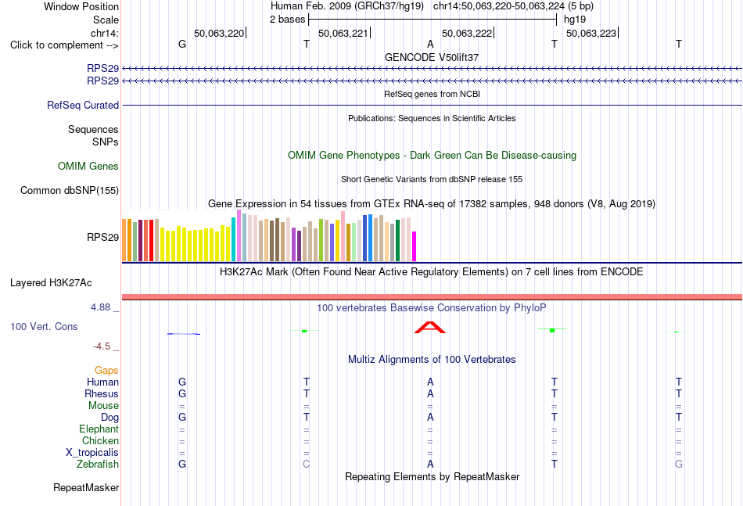The height and width of the screenshot is (506, 743).
Task: Click the H3K27Ac Mark track title
Action: point(432,272)
